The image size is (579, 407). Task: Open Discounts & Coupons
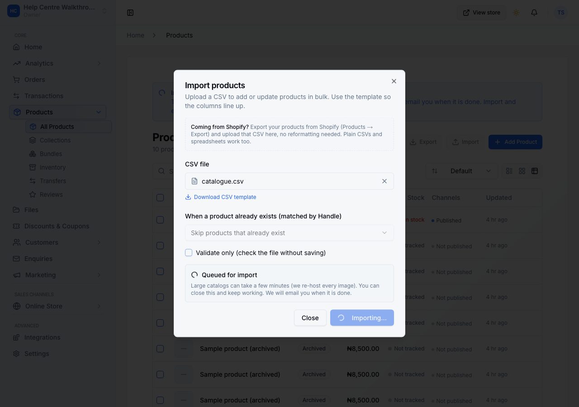coord(57,226)
